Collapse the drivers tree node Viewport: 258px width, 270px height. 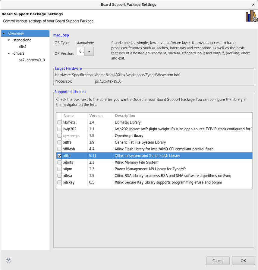coord(9,53)
